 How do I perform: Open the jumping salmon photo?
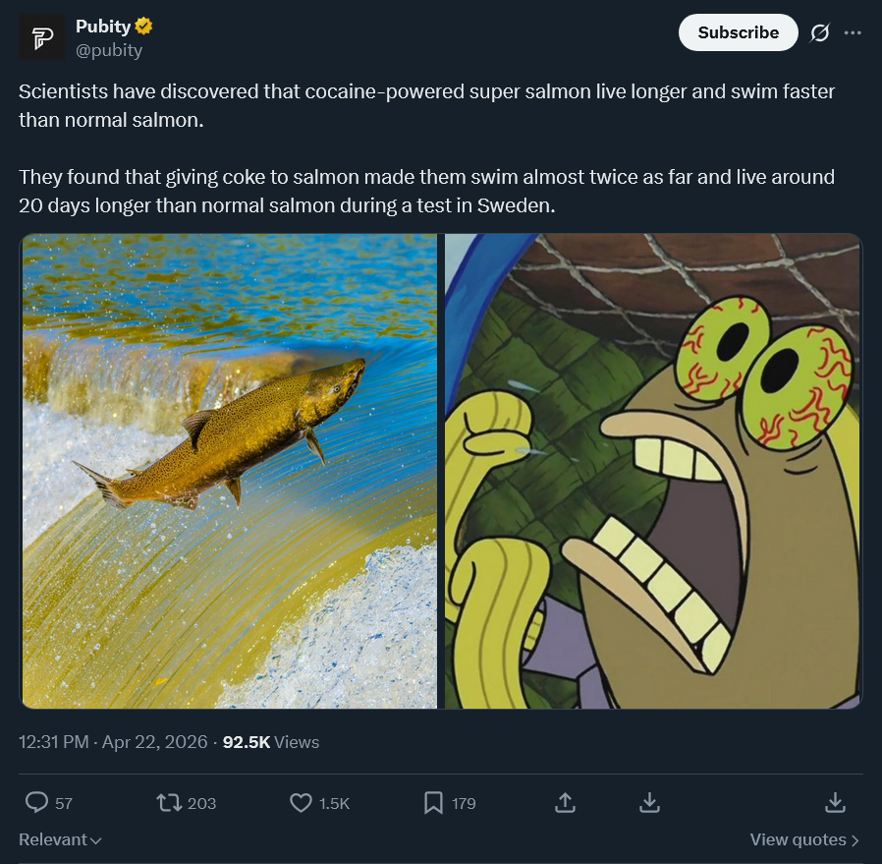(229, 471)
